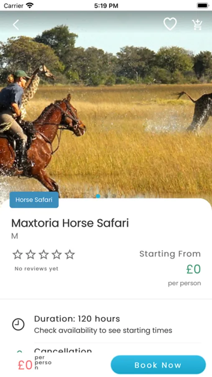Tap the Horse Safari category tag
The image size is (212, 377).
pyautogui.click(x=34, y=199)
